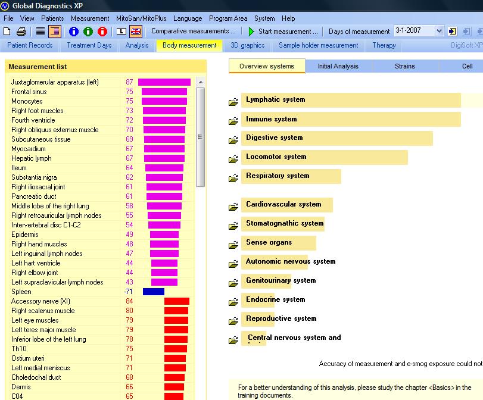Open the Cell tab
Screen dimensions: 483x400
467,66
